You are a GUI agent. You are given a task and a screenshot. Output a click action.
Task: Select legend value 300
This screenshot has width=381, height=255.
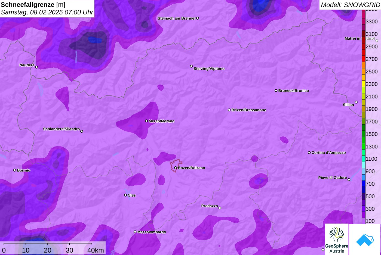370,209
